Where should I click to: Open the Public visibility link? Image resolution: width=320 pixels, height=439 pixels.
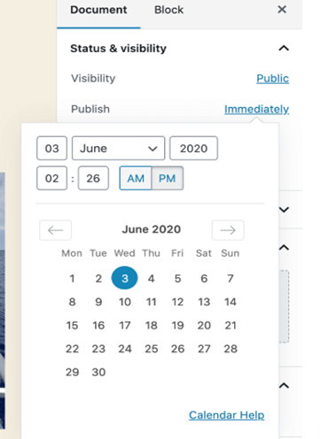click(273, 78)
